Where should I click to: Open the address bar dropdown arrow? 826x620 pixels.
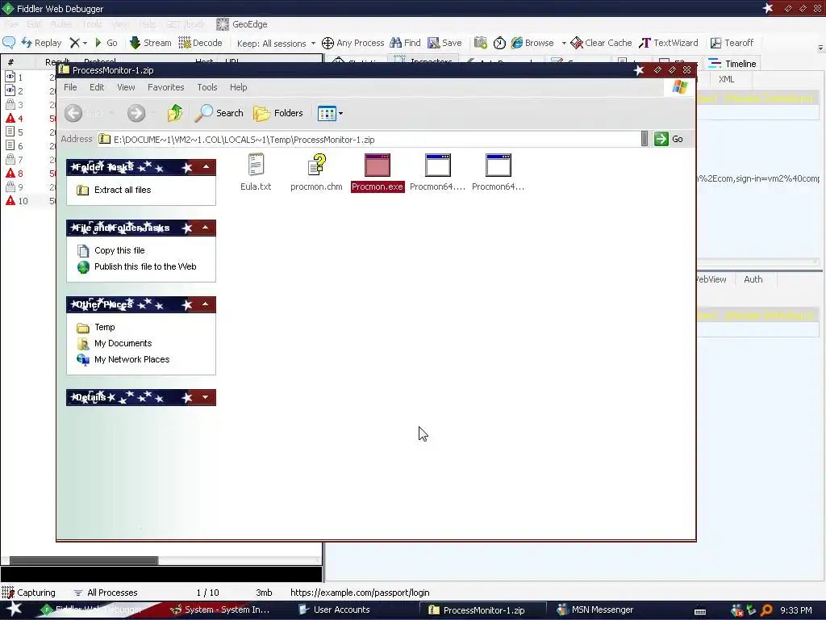[x=645, y=139]
